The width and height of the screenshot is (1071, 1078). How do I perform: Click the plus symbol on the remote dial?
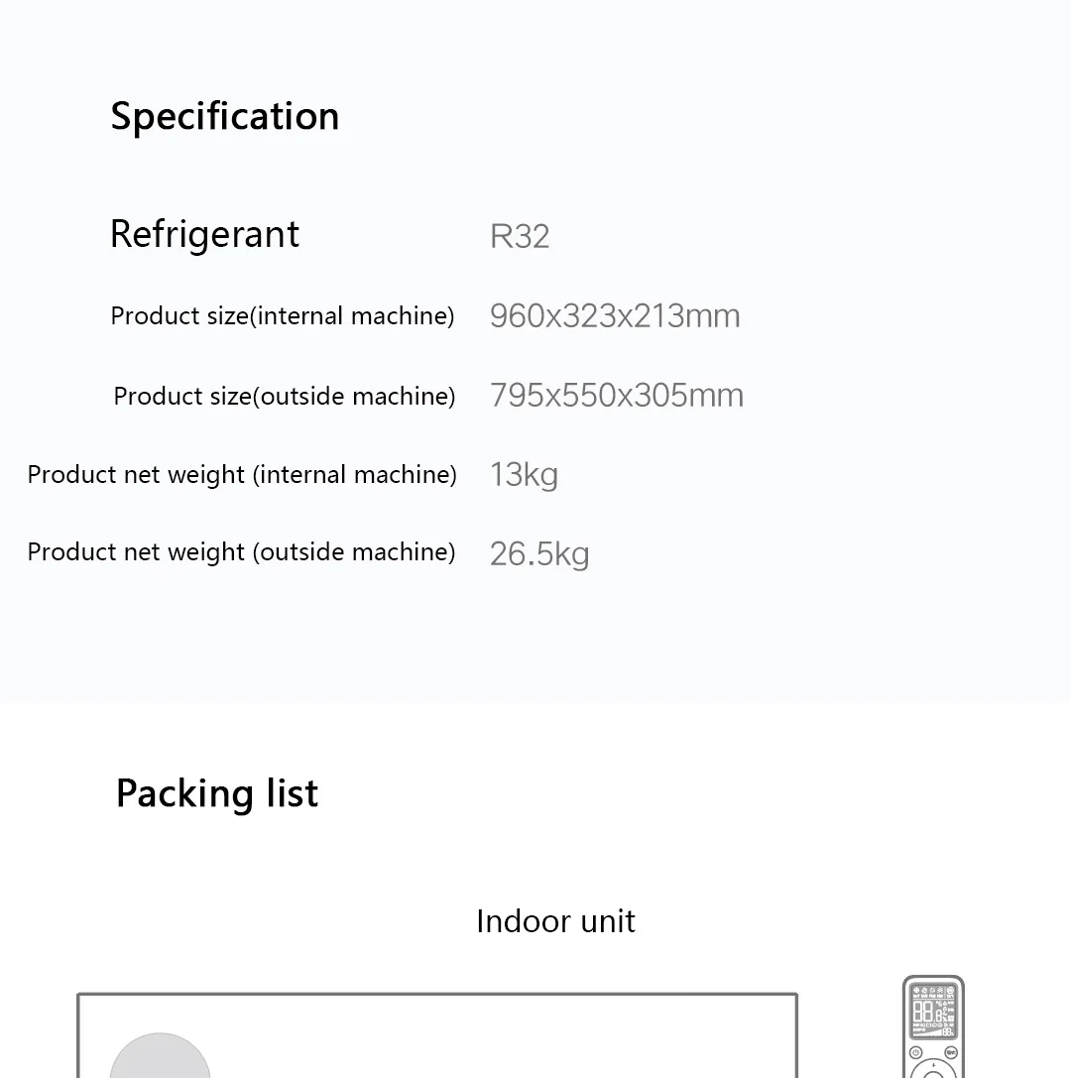pos(933,1065)
